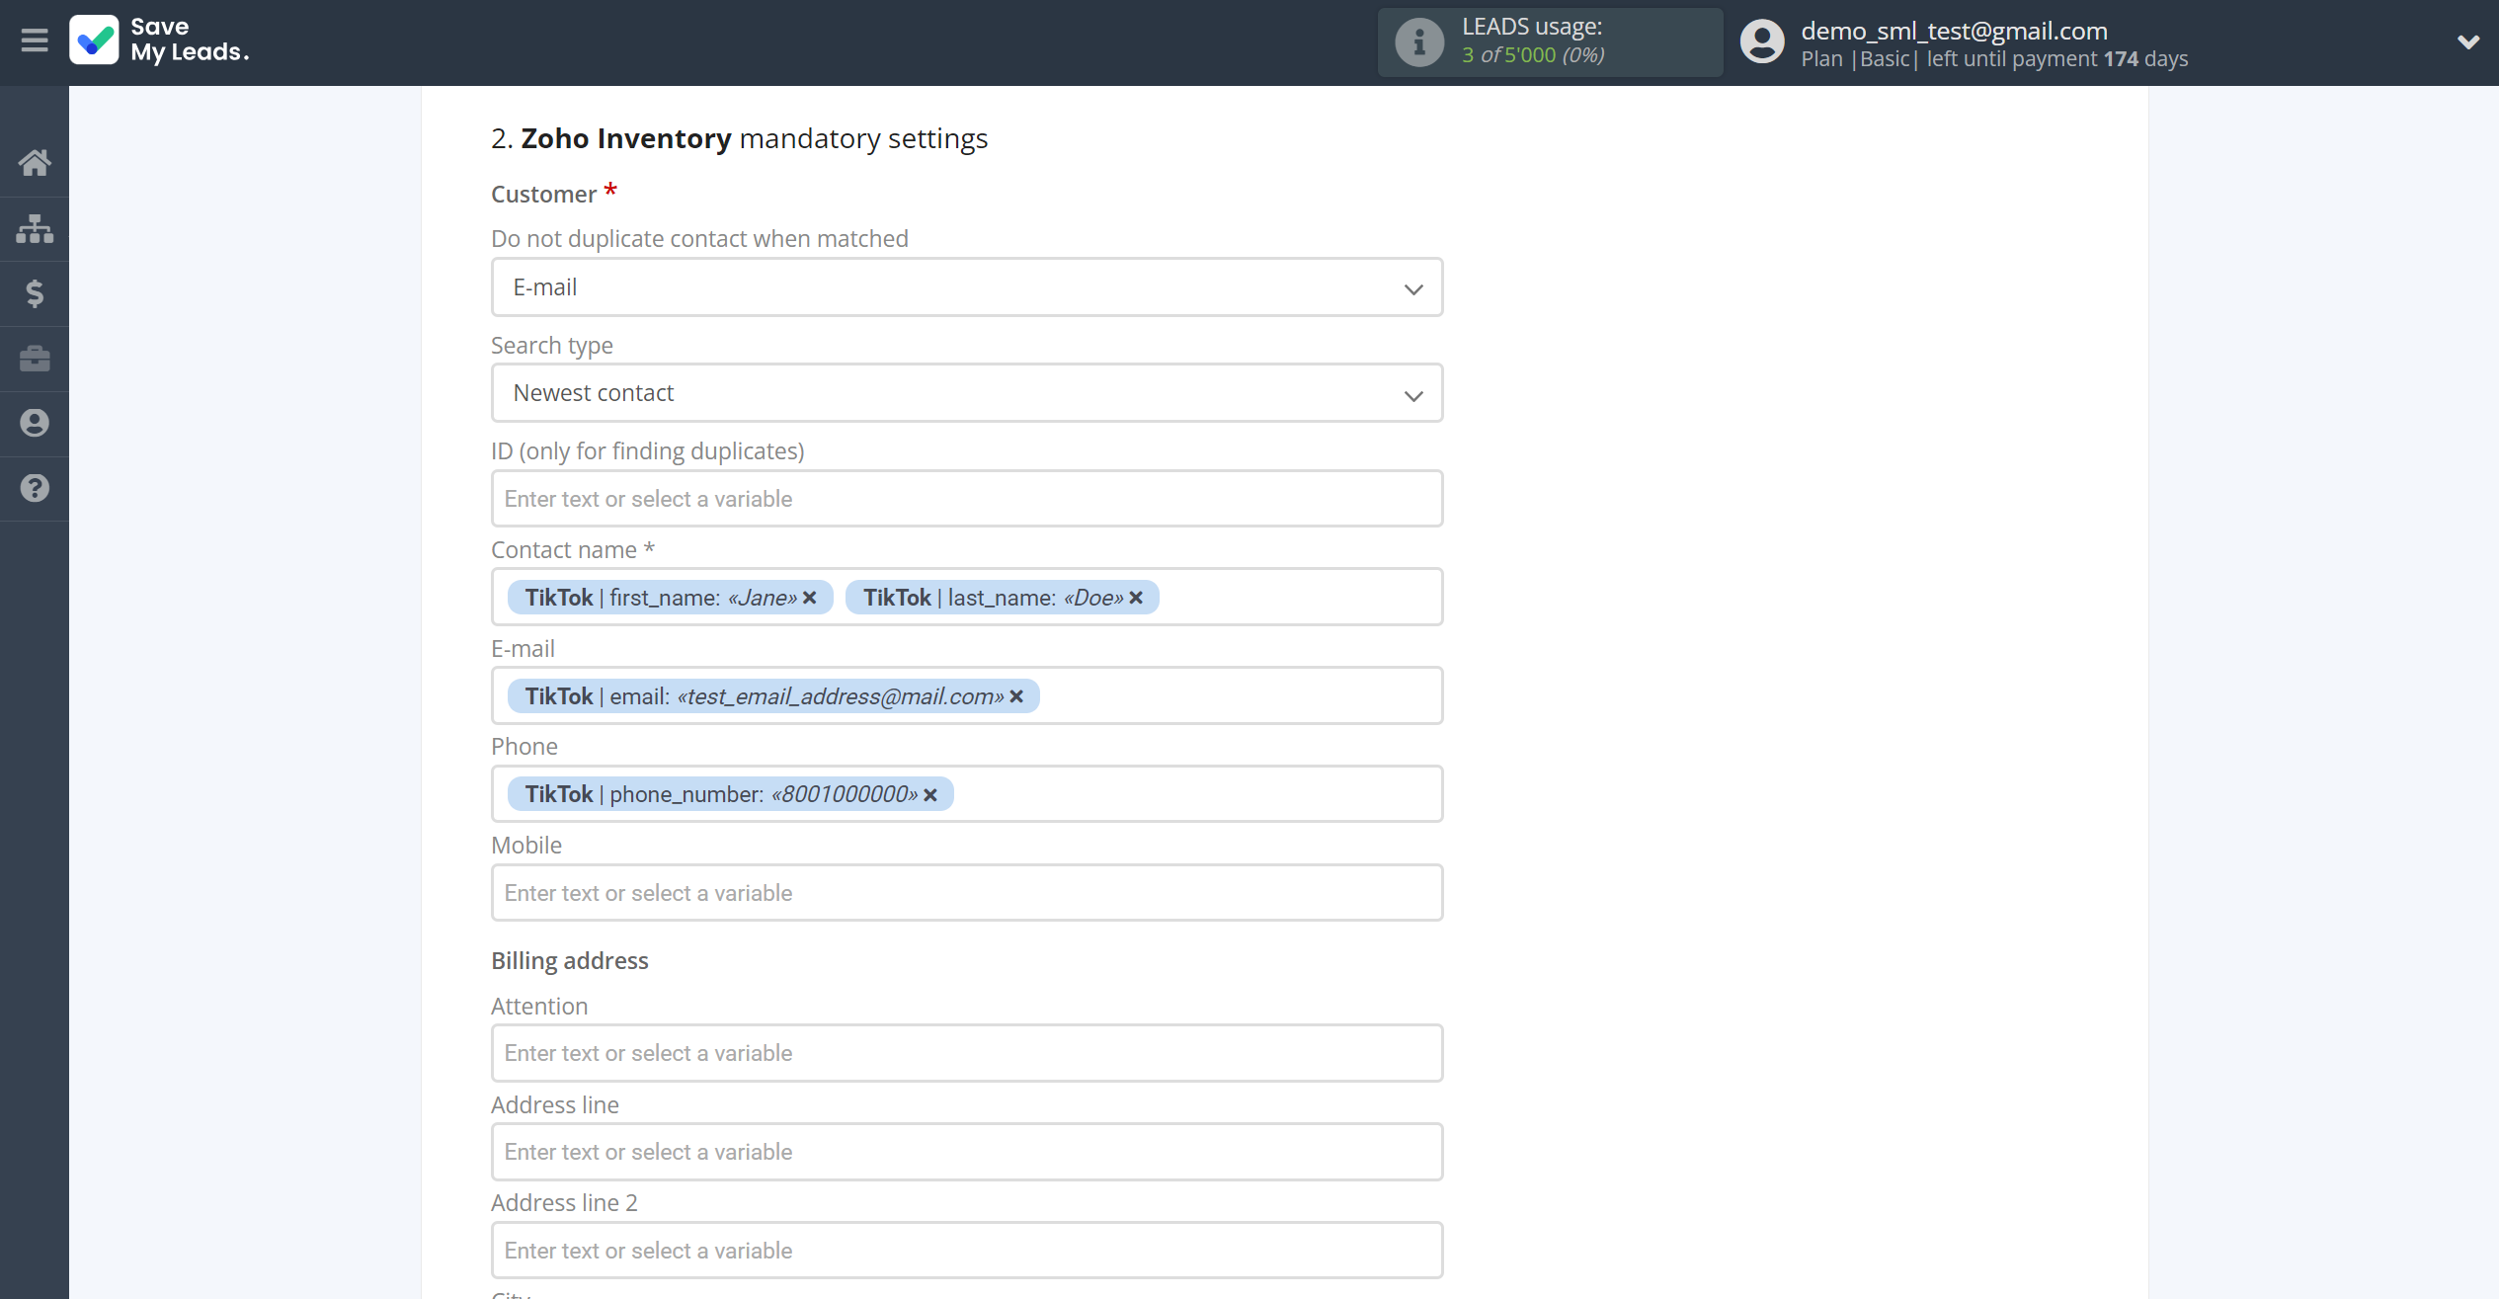Click the Attention input field
The image size is (2499, 1299).
click(x=967, y=1053)
